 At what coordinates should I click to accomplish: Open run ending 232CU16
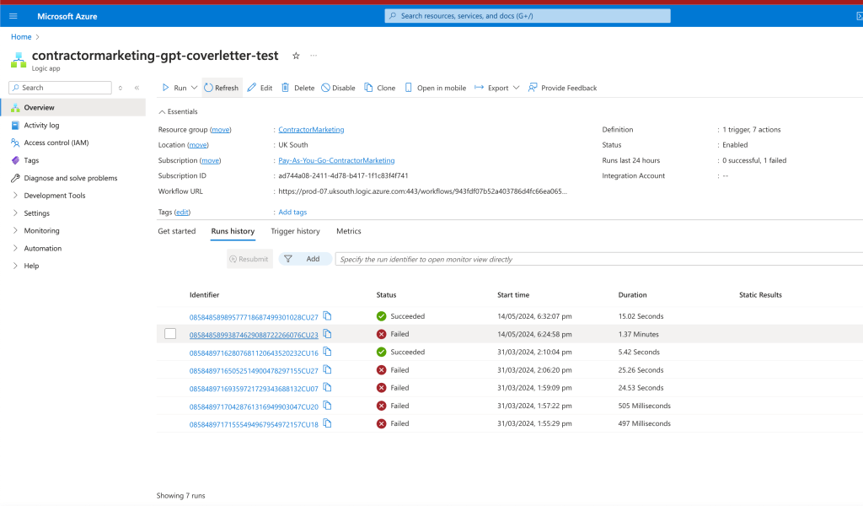(254, 353)
